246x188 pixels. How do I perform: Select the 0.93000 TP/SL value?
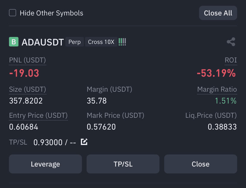click(x=48, y=142)
